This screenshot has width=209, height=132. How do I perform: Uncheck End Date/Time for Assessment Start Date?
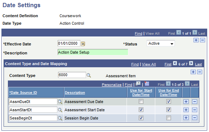click(x=168, y=110)
